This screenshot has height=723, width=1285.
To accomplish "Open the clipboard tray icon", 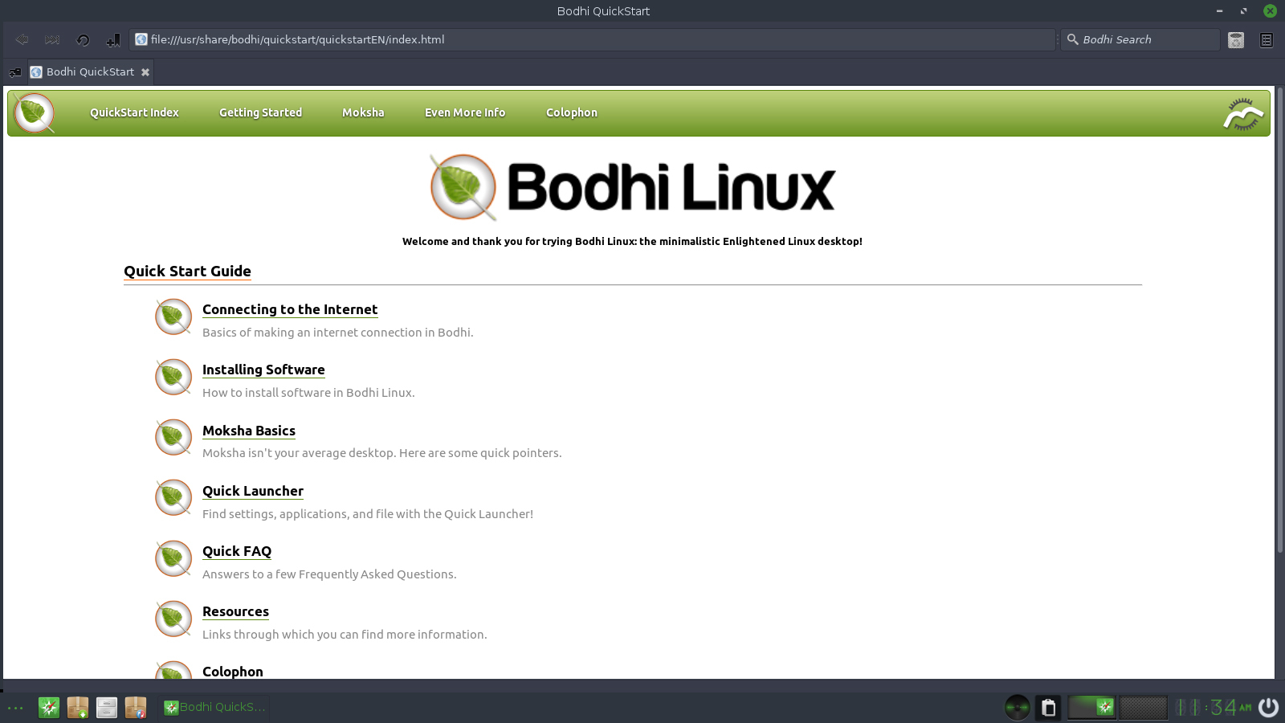I will pyautogui.click(x=1048, y=708).
